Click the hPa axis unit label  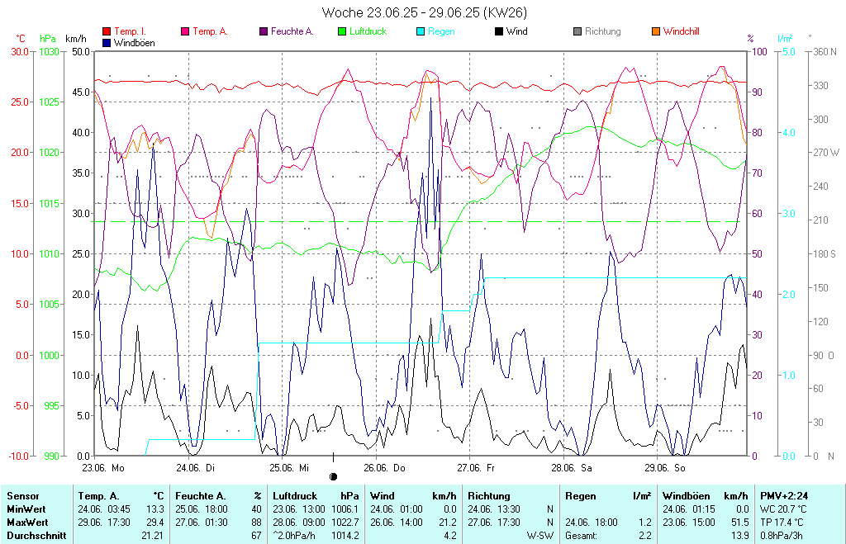coord(48,39)
